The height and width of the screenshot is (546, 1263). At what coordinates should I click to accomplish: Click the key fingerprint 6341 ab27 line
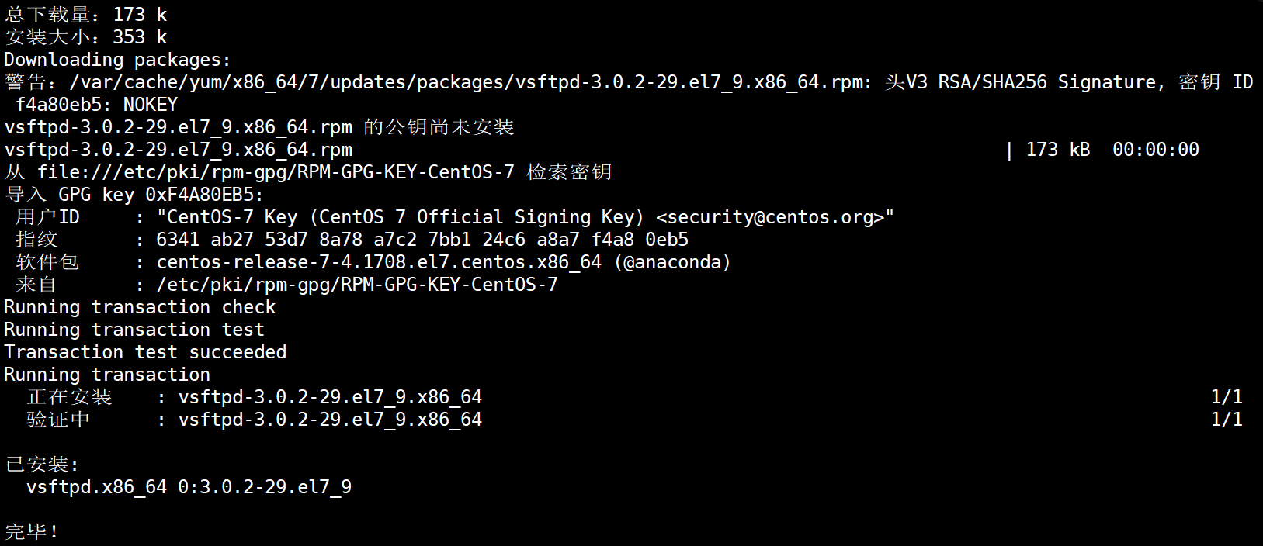point(422,240)
